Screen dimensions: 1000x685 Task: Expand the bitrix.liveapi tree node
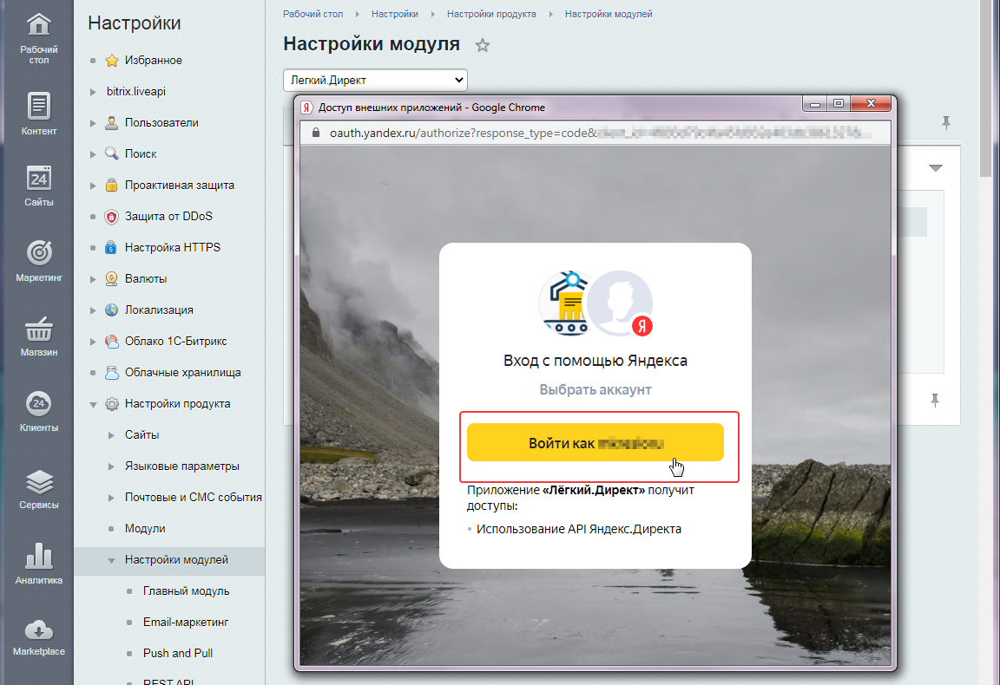tap(93, 92)
